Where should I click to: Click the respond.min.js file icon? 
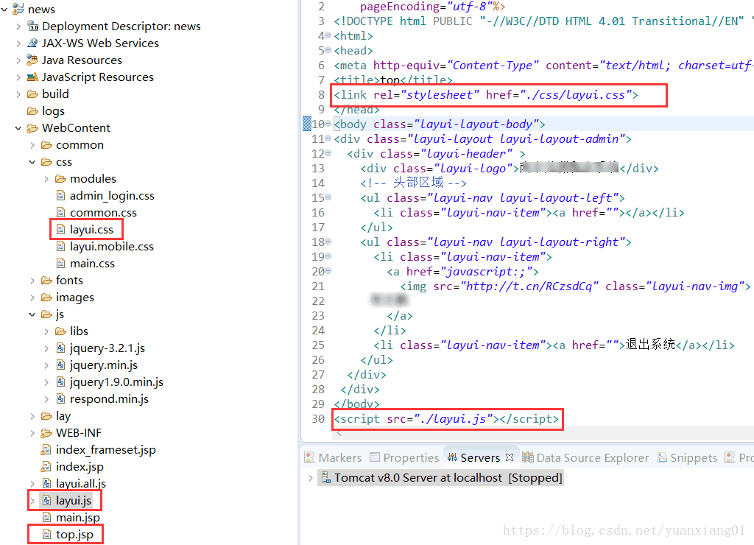[x=60, y=398]
